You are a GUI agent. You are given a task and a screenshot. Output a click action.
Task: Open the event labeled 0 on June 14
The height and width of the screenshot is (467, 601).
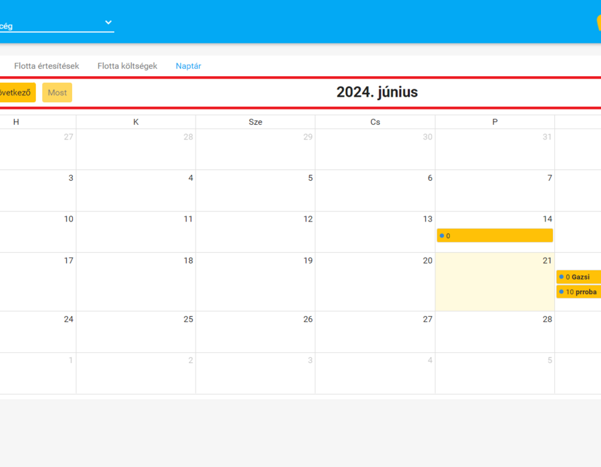[495, 236]
